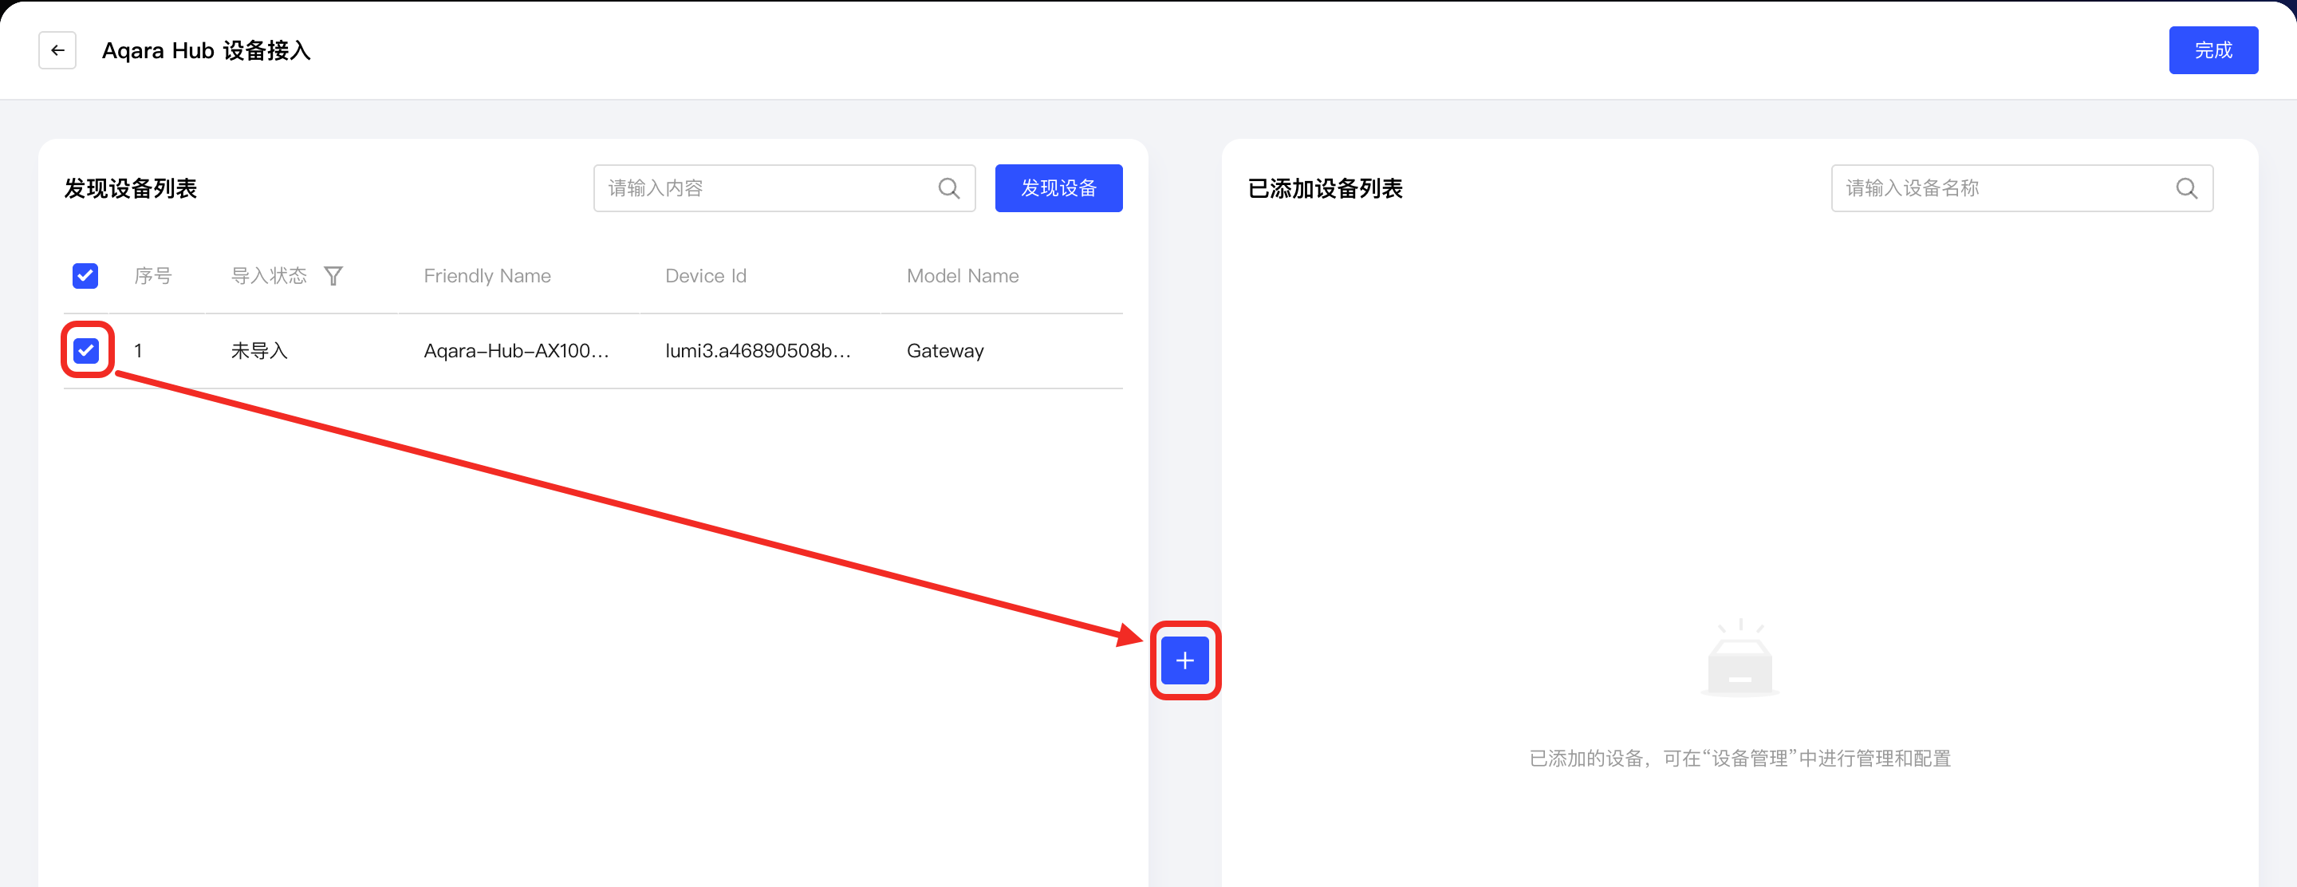Click the search icon in discovered devices search
The image size is (2297, 887).
pyautogui.click(x=949, y=188)
